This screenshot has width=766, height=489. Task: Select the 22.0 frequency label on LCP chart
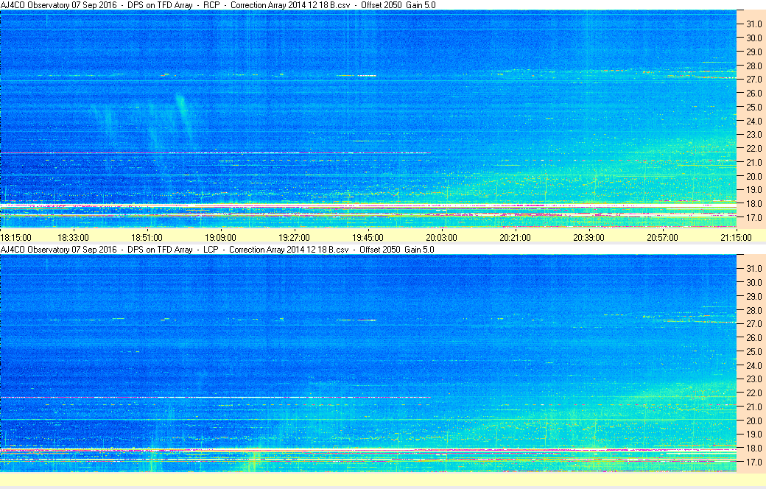[753, 393]
